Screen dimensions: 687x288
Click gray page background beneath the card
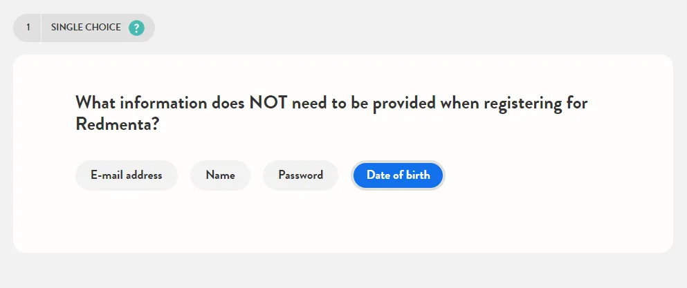[x=343, y=271]
